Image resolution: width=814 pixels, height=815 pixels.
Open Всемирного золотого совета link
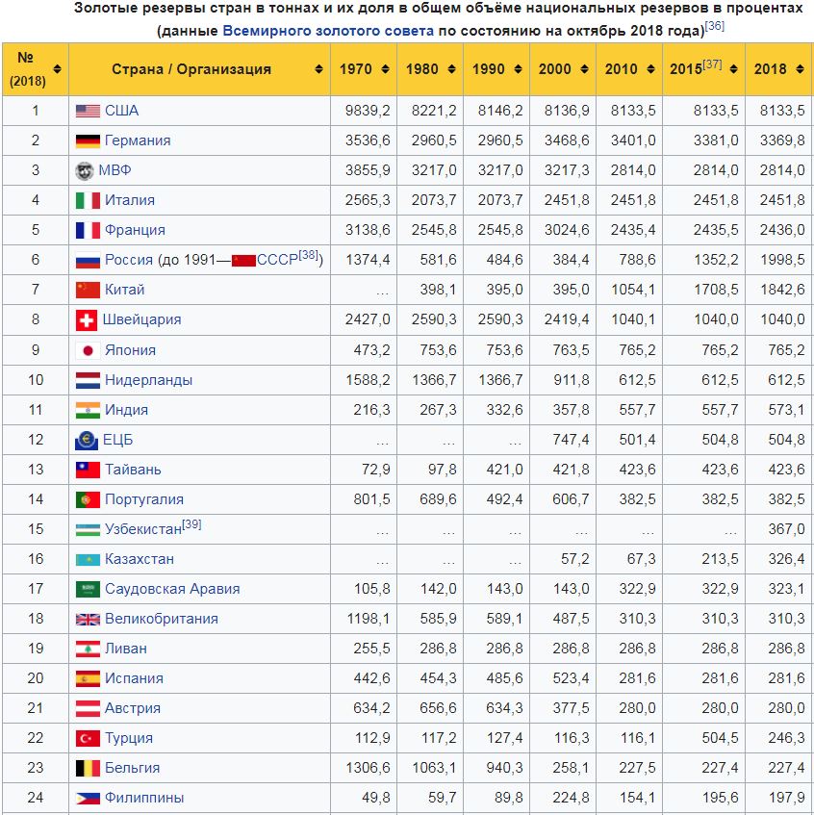328,31
